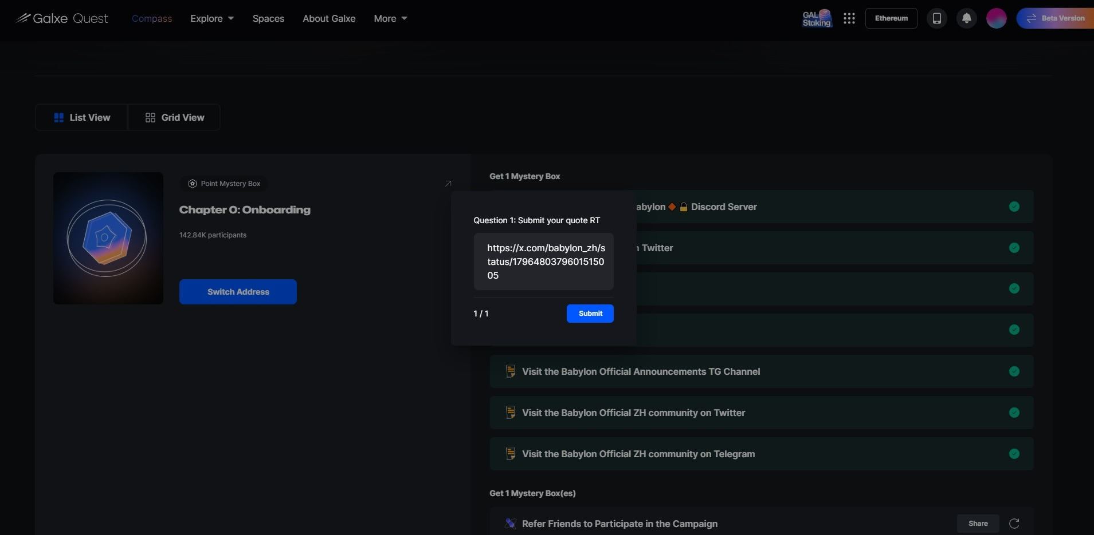Click the Share button for referrals
Image resolution: width=1094 pixels, height=535 pixels.
coord(978,524)
